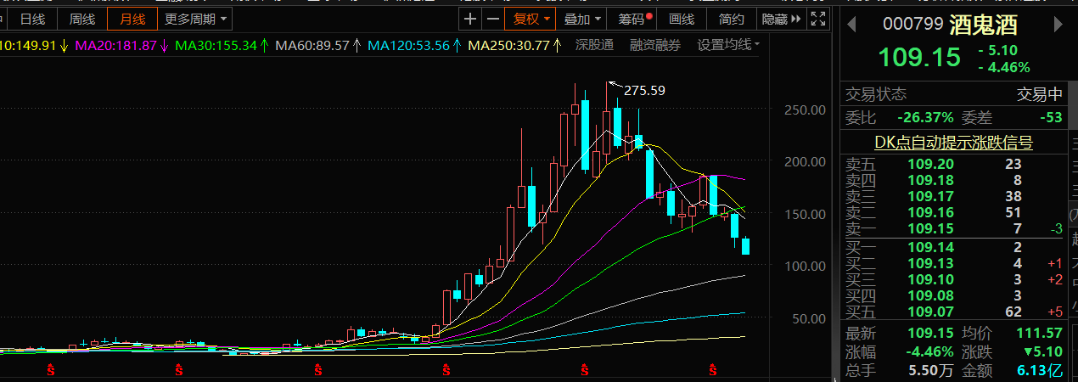Open the 更多周期 period dropdown
Screen dimensions: 1078x382
point(195,19)
